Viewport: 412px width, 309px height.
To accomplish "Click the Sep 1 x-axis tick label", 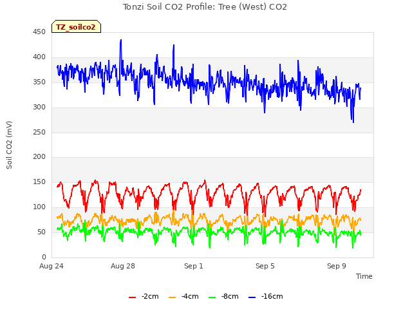I will coord(194,266).
